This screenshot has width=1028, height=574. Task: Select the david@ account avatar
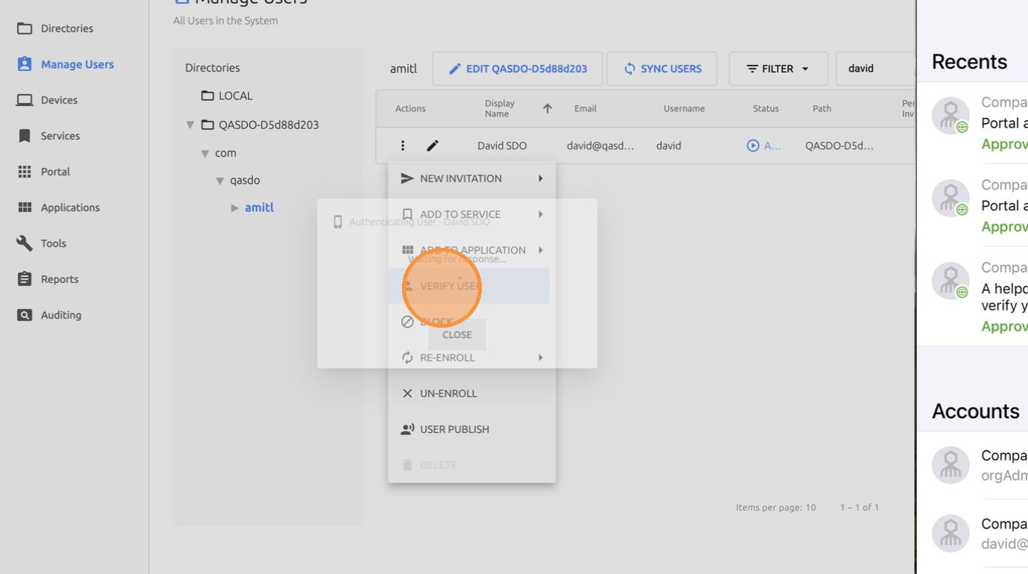[x=950, y=533]
